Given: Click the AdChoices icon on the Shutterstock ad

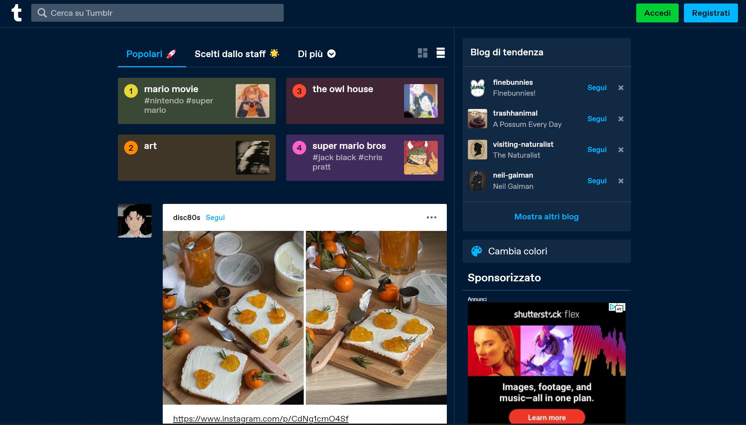Looking at the screenshot, I should [x=616, y=307].
